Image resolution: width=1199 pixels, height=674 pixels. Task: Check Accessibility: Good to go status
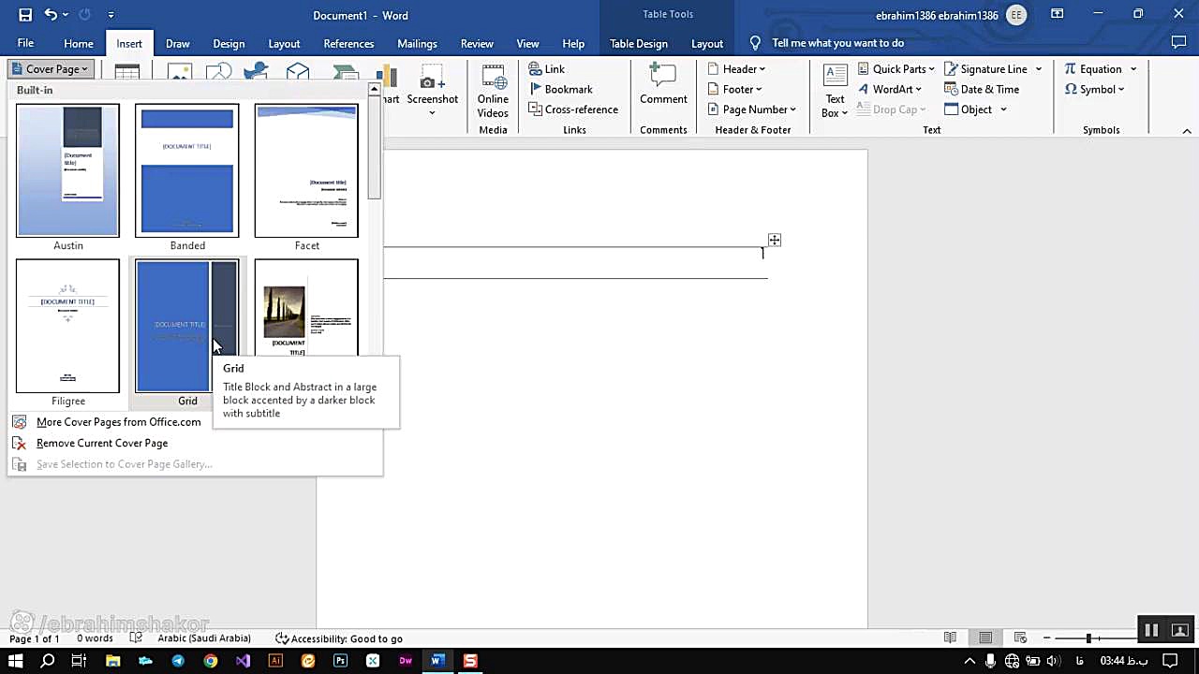(x=339, y=638)
